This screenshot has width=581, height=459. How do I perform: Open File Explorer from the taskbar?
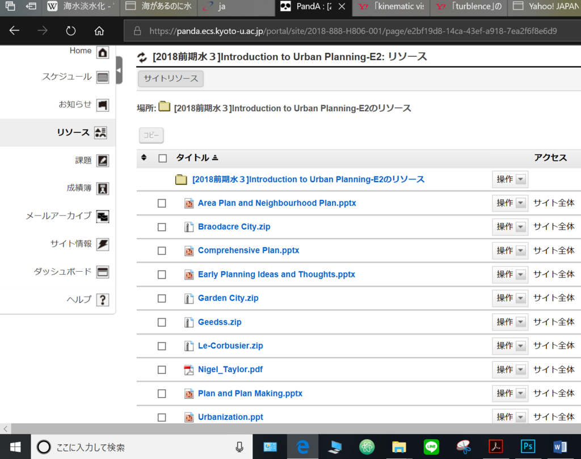point(399,447)
